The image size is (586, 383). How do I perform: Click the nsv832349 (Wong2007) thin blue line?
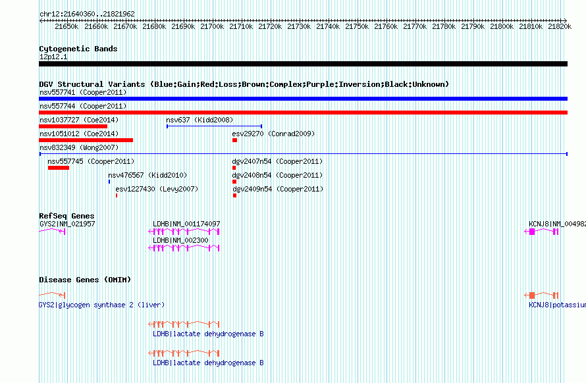[x=303, y=154]
